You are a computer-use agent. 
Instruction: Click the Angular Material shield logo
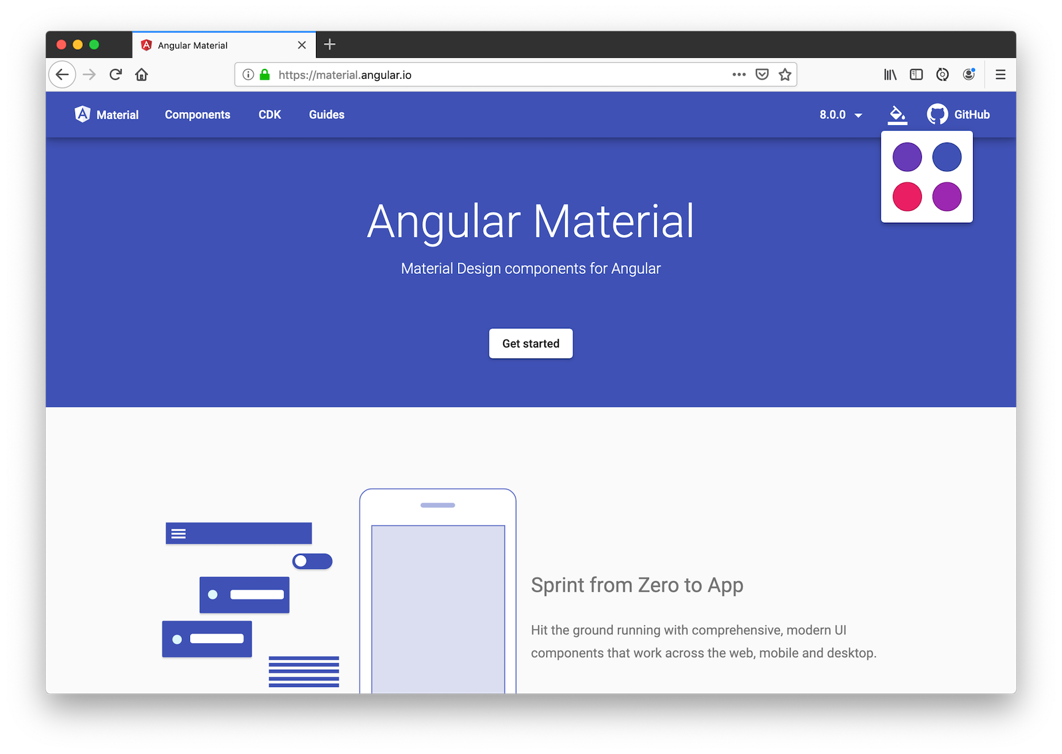coord(82,114)
